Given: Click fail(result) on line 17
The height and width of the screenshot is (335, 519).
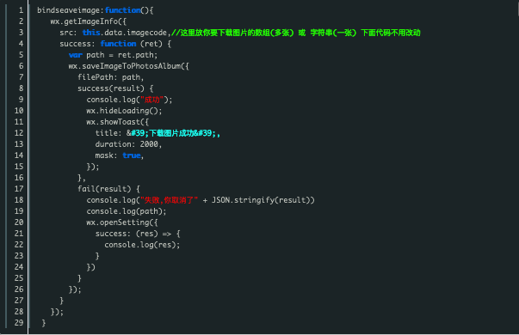Looking at the screenshot, I should (104, 189).
